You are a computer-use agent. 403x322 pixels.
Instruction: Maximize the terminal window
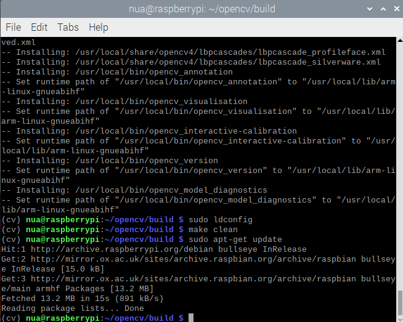tap(380, 9)
